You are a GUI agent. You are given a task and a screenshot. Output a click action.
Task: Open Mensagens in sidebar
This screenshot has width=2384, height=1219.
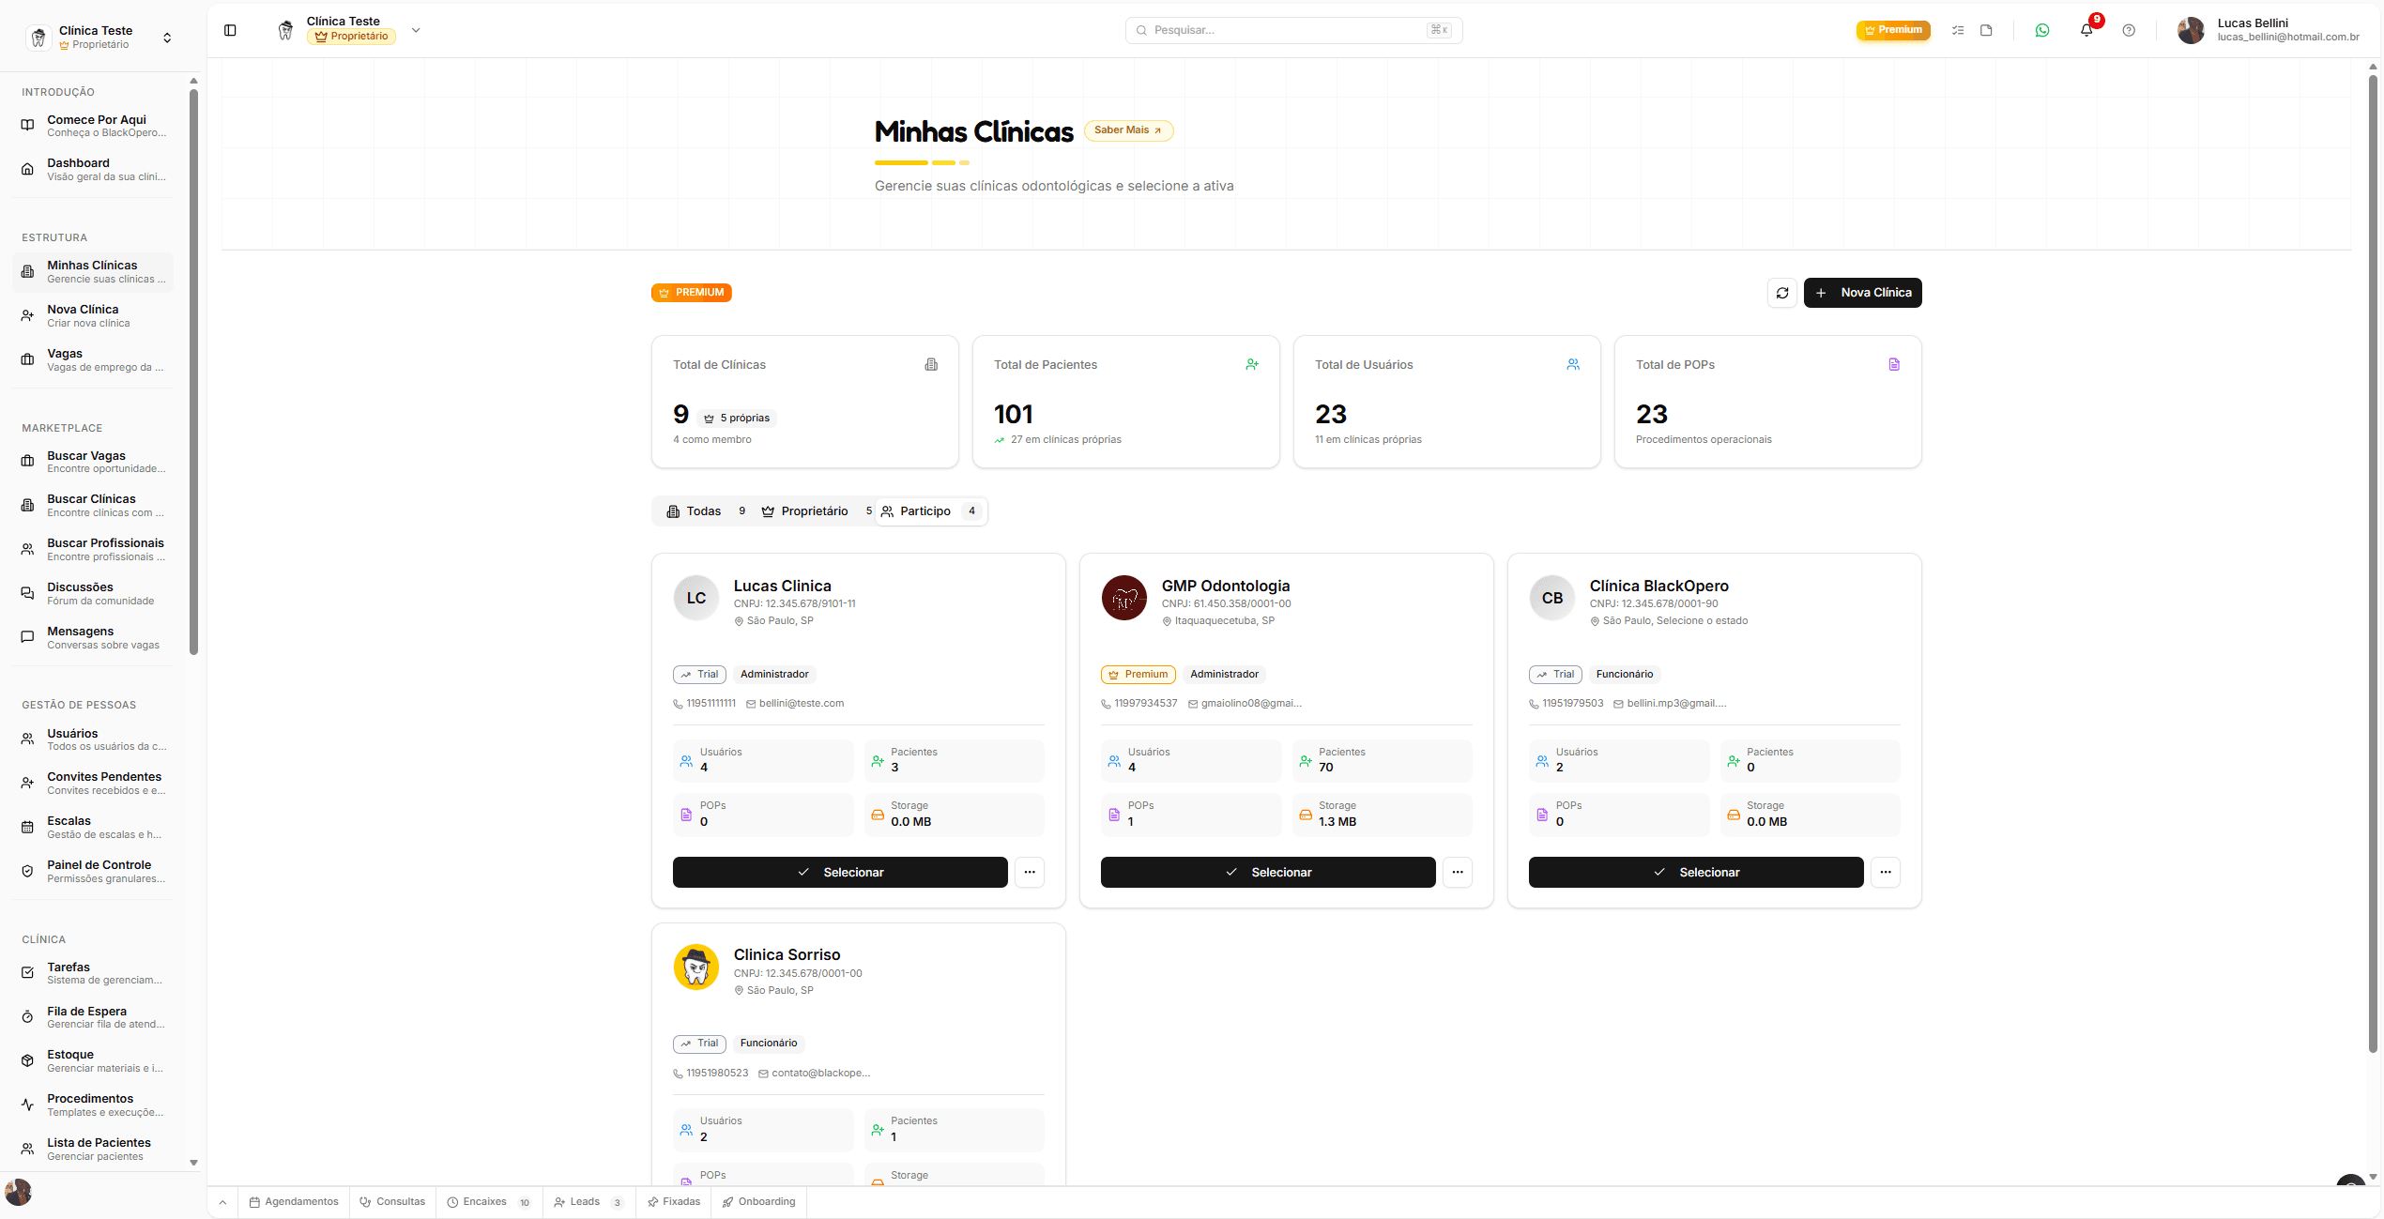pyautogui.click(x=94, y=638)
